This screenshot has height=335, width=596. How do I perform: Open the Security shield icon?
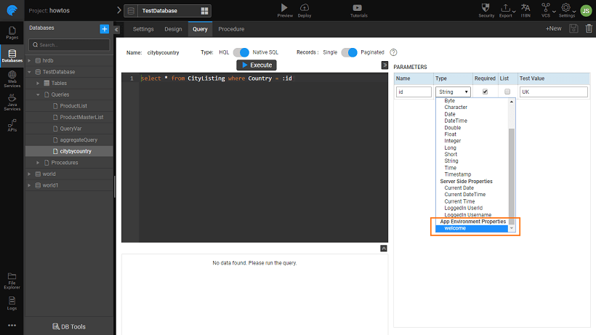point(486,8)
